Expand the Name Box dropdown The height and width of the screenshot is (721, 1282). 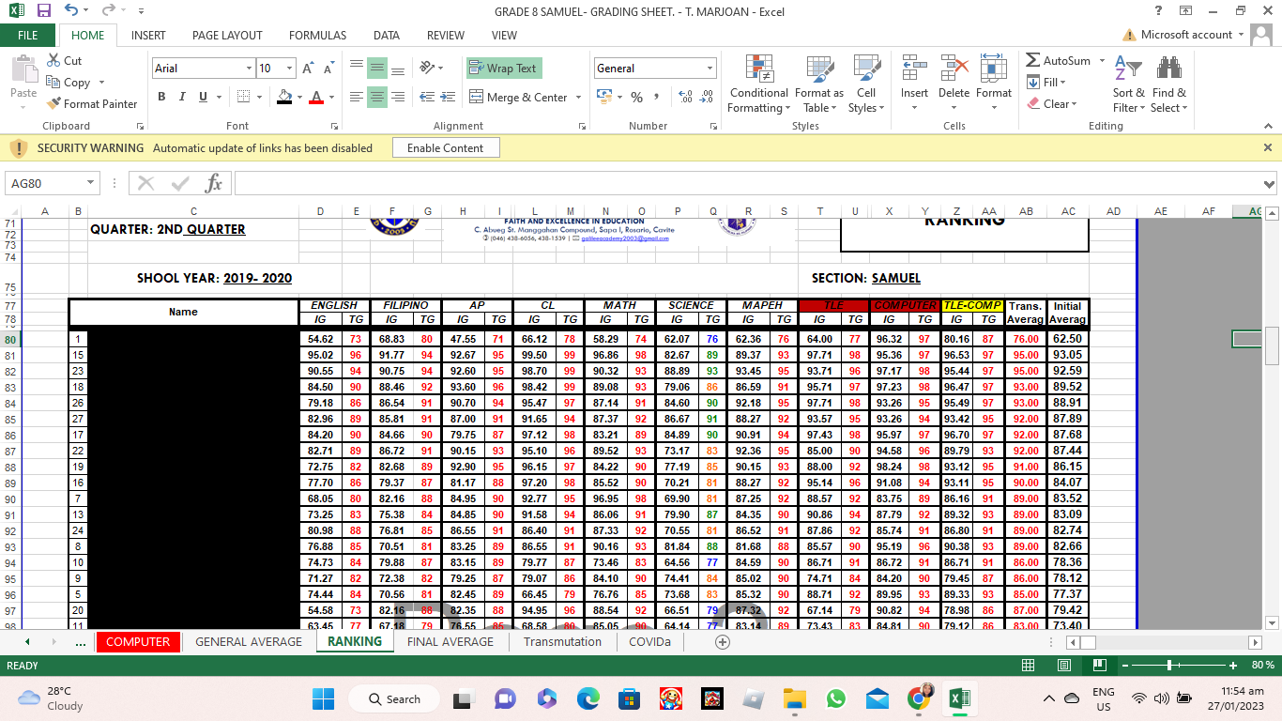pyautogui.click(x=91, y=184)
